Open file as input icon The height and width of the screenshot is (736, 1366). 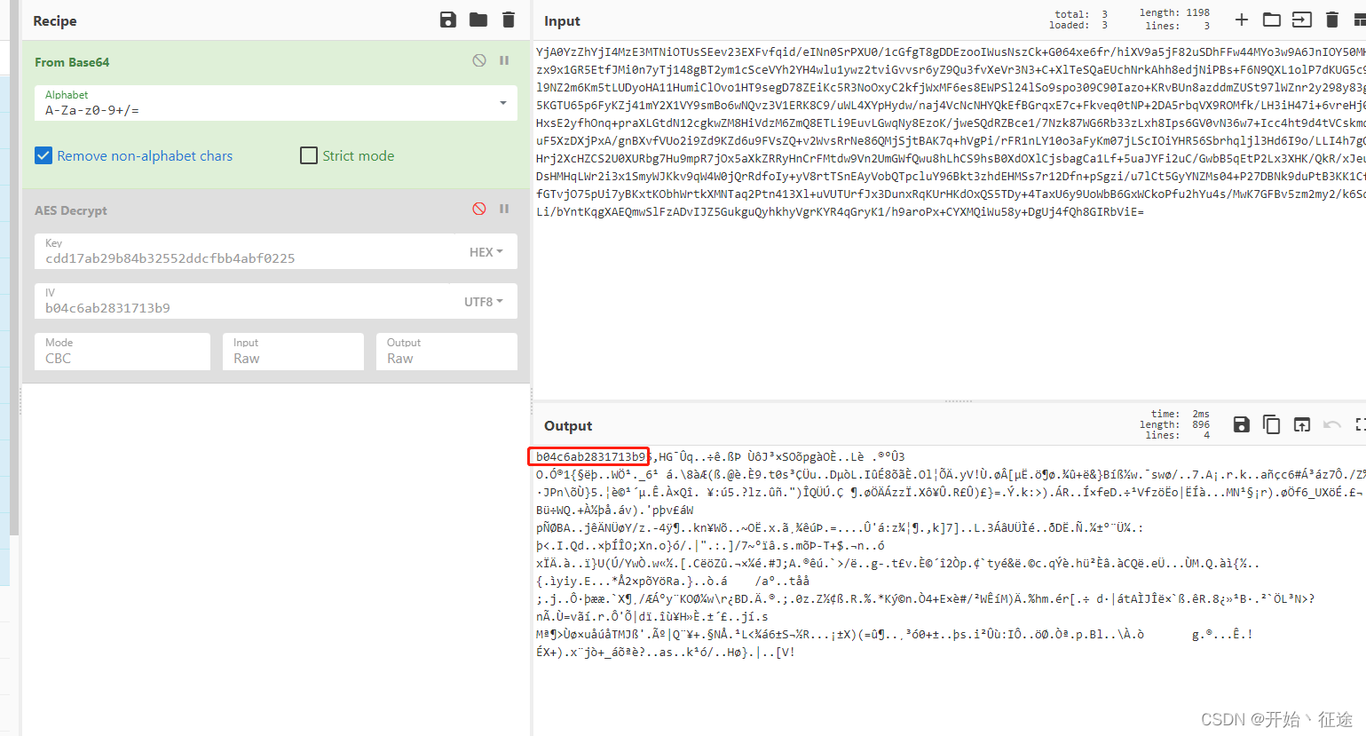(x=1302, y=20)
